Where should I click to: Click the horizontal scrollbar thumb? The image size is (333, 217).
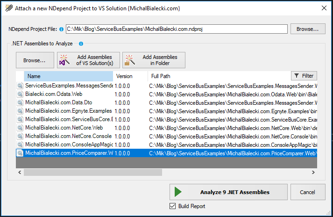click(93, 172)
